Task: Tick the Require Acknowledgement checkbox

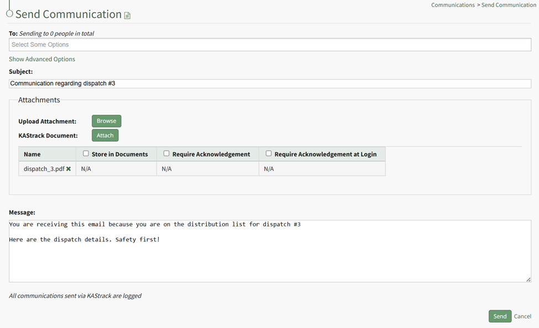Action: tap(166, 154)
